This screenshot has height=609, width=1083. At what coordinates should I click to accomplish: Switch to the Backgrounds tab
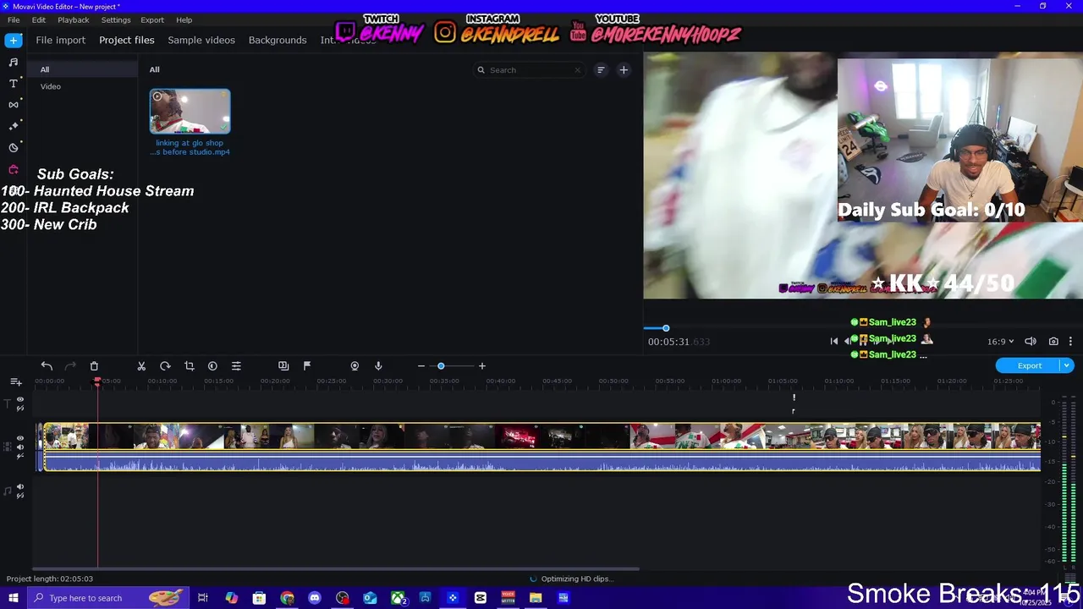(x=278, y=40)
